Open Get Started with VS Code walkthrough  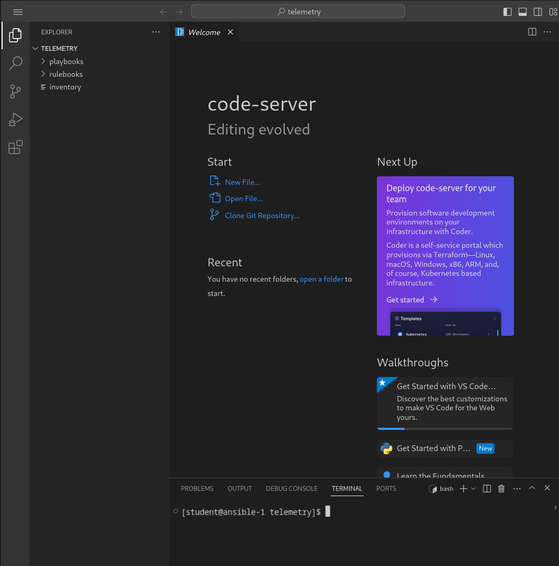[445, 403]
